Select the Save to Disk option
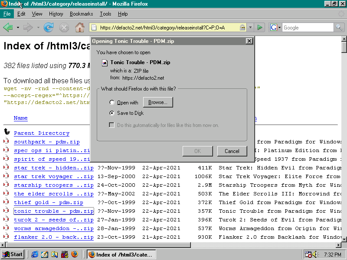 [112, 113]
